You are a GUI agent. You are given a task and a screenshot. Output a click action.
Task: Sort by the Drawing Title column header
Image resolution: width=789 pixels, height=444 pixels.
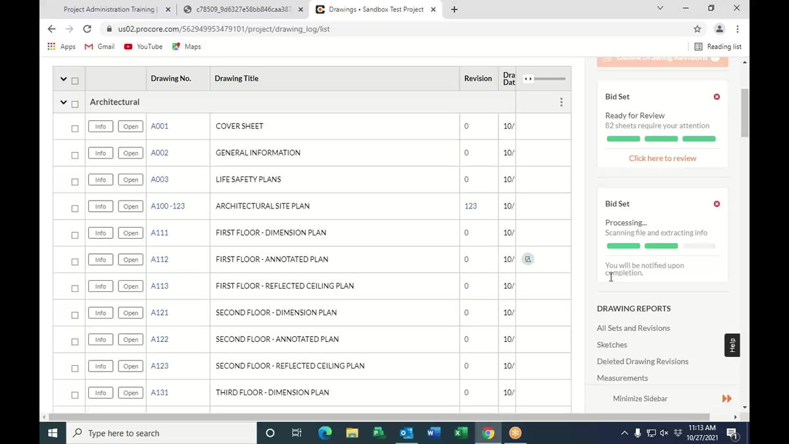(237, 78)
